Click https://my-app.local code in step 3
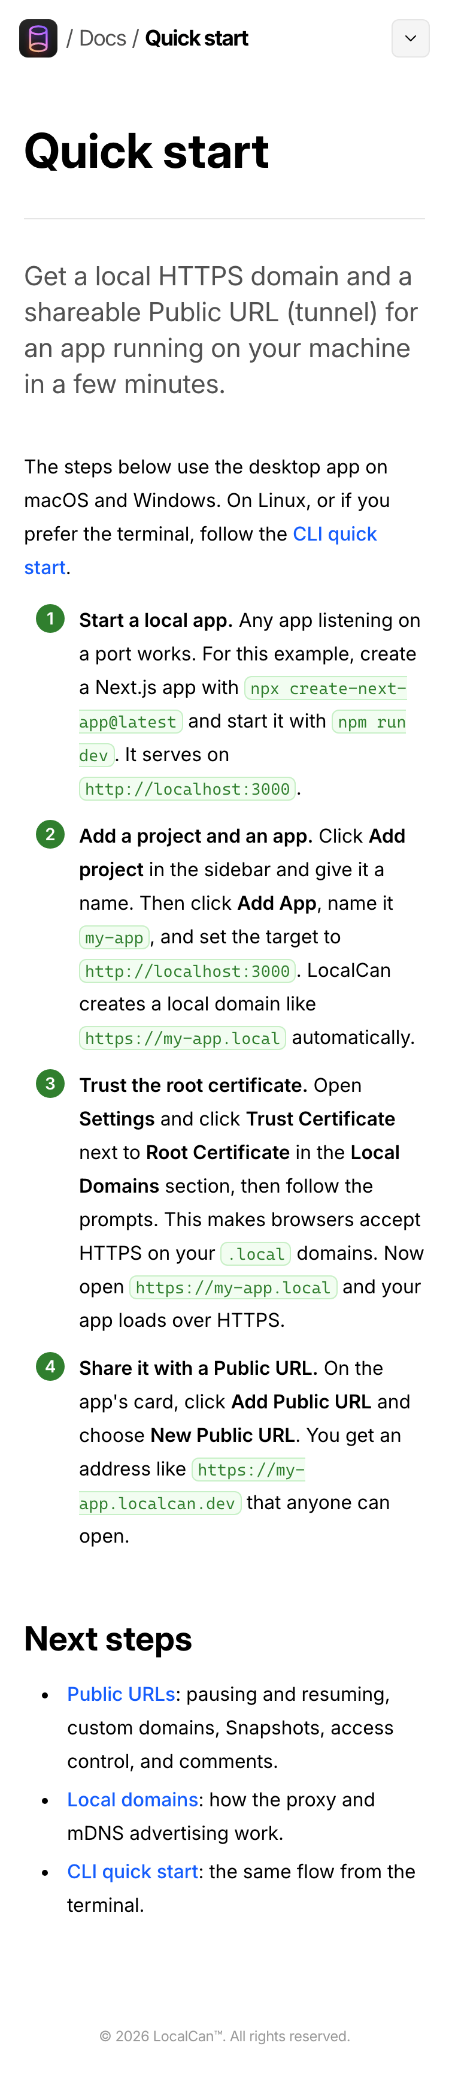This screenshot has width=449, height=2094. [x=233, y=1287]
